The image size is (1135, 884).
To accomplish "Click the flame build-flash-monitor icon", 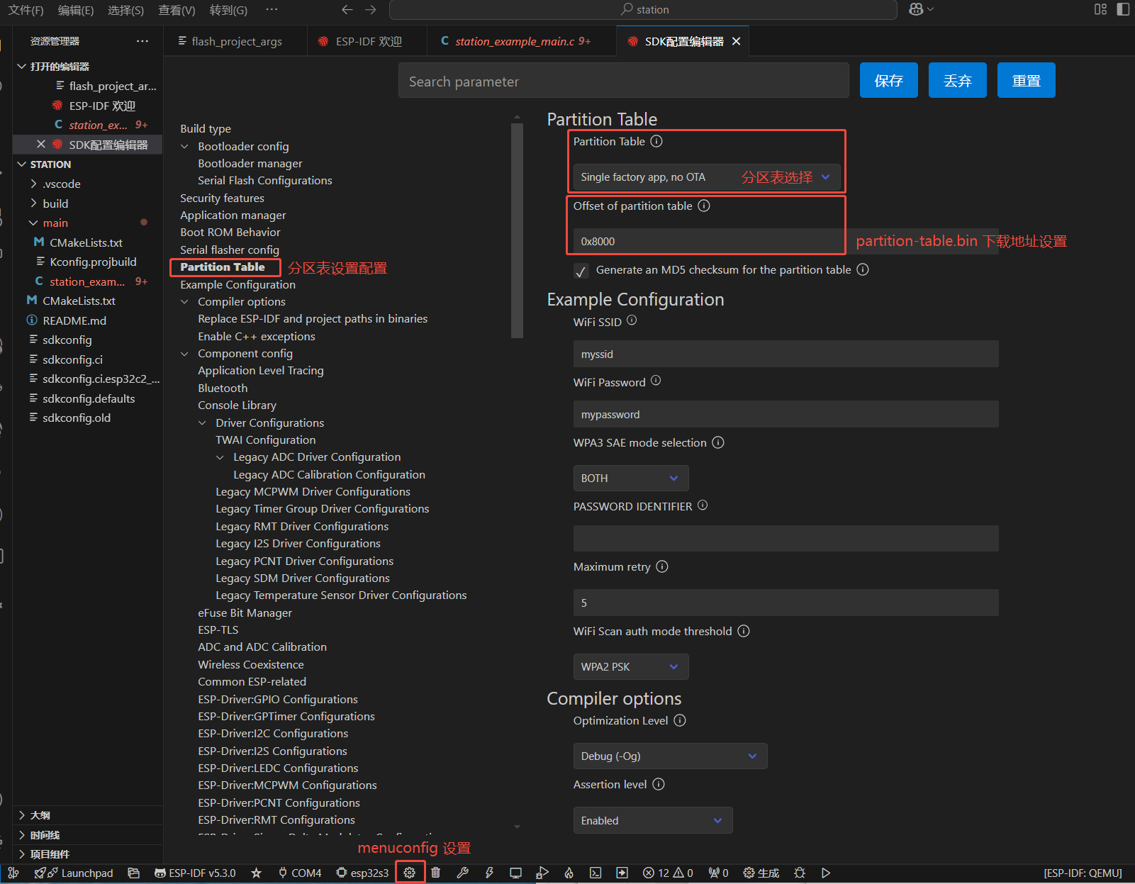I will 569,873.
